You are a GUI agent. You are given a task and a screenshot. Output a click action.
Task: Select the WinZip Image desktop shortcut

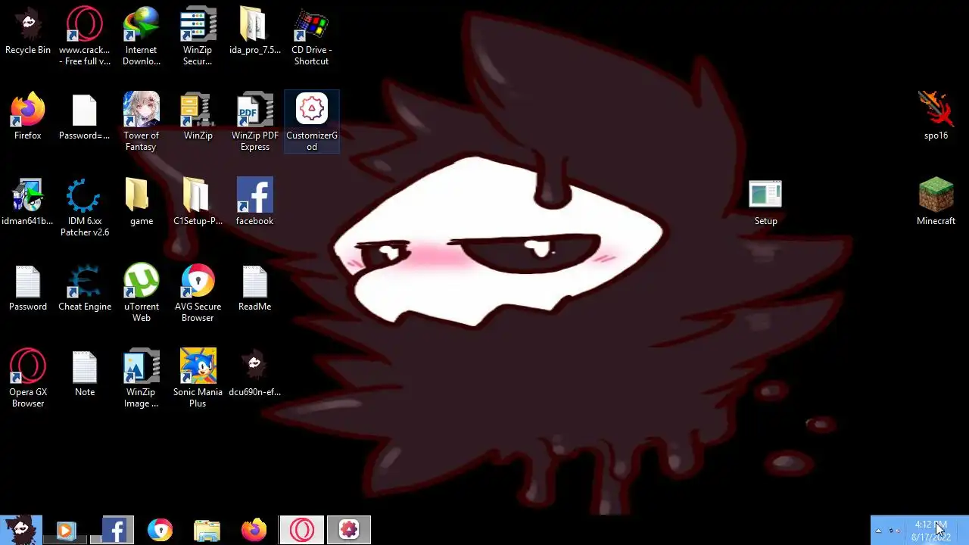142,378
